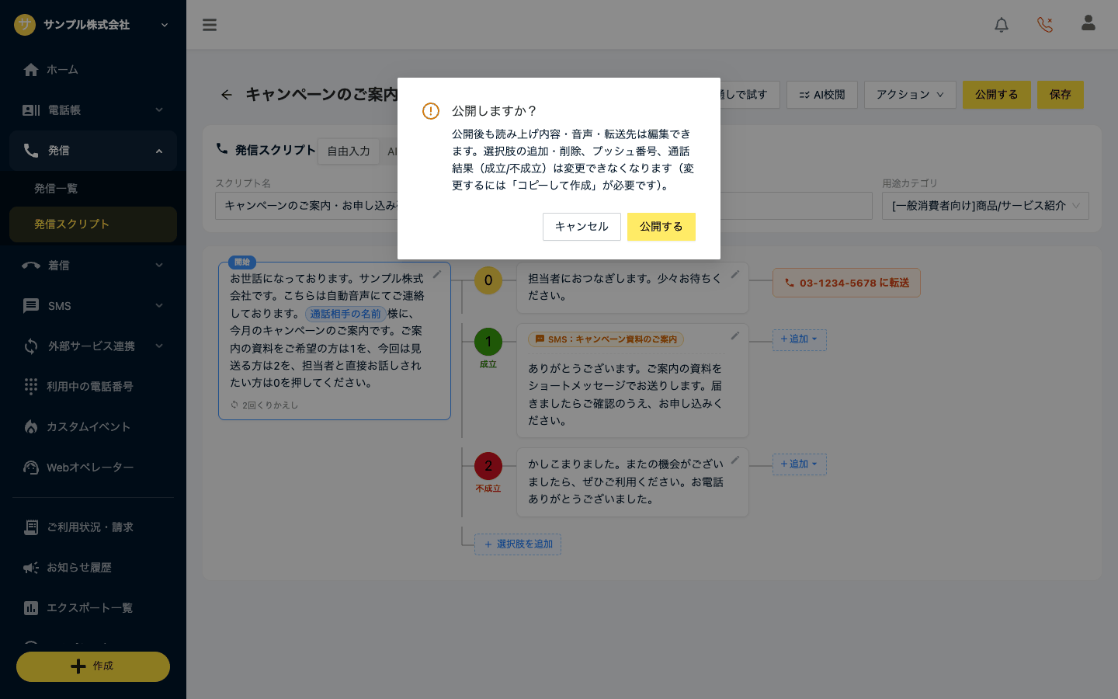Expand the SMS menu section
Screen dimensions: 1118x699
[93, 306]
